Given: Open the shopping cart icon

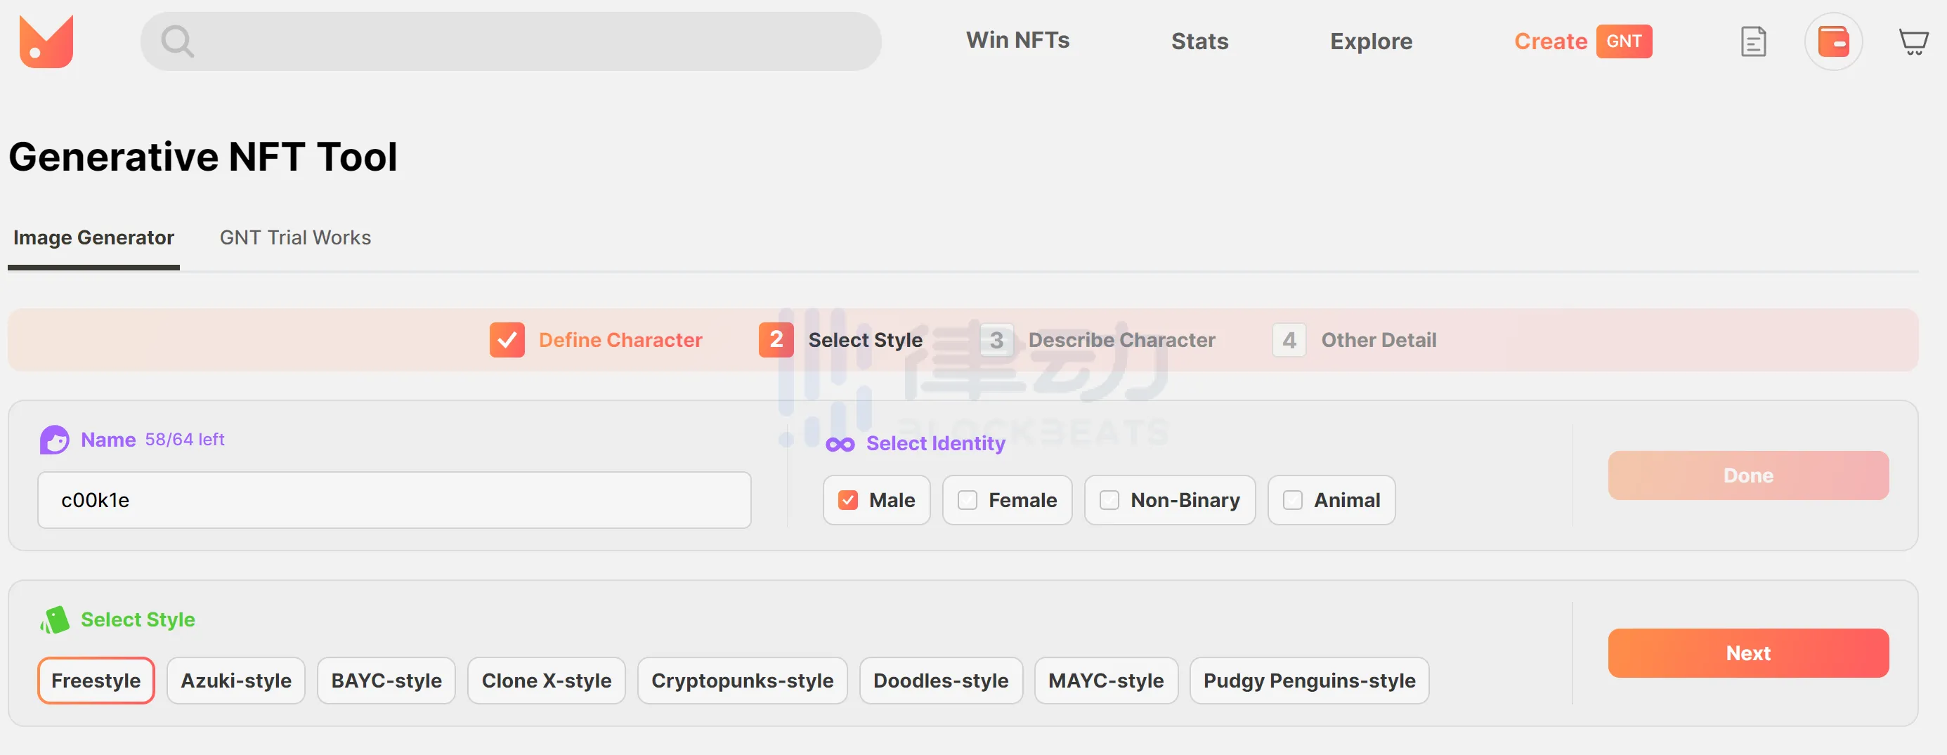Looking at the screenshot, I should pyautogui.click(x=1913, y=41).
